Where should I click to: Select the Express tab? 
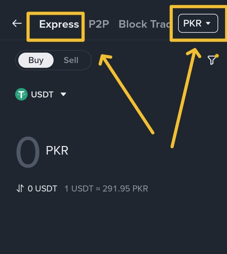pos(59,24)
